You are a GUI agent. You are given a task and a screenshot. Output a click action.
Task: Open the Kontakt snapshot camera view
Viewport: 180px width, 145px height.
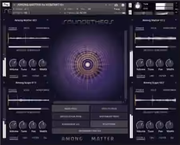pos(116,5)
